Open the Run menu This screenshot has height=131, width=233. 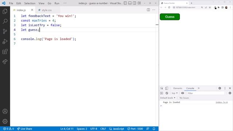click(x=57, y=3)
